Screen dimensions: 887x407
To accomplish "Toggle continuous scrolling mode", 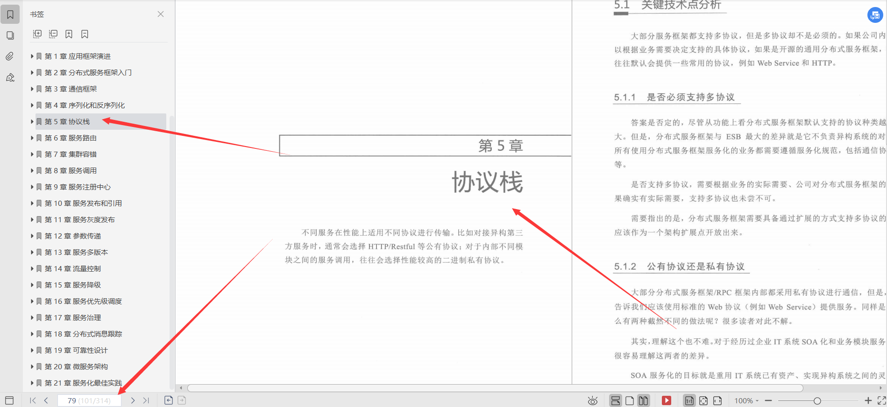I will tap(616, 400).
